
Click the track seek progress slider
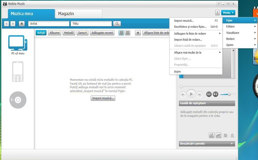click(x=207, y=87)
